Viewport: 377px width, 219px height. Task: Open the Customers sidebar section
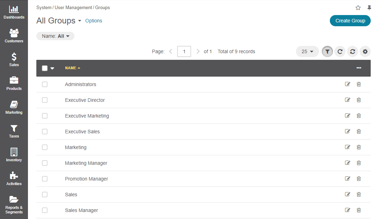click(x=14, y=36)
